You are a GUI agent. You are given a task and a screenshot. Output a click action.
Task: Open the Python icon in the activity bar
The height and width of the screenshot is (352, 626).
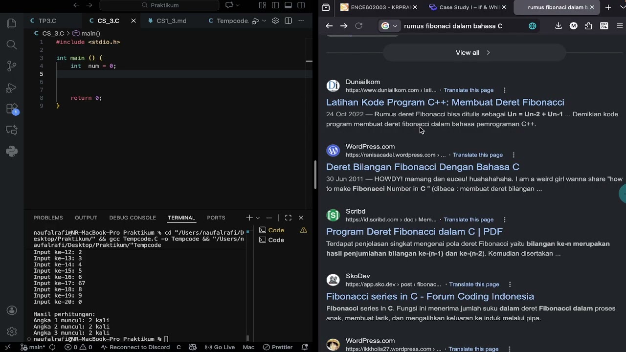coord(12,151)
